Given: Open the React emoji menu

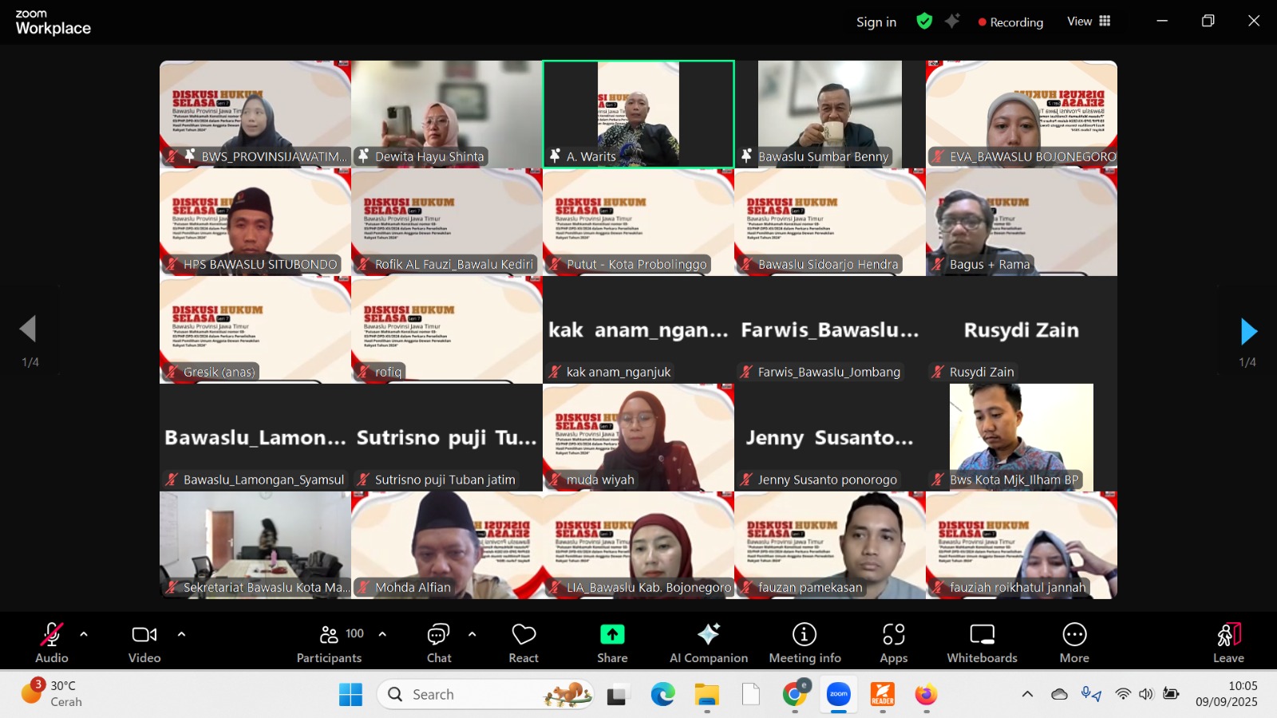Looking at the screenshot, I should pos(524,642).
